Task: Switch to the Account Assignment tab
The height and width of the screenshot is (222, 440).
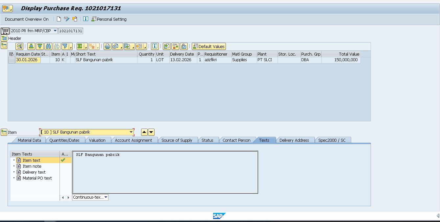Action: pos(133,140)
